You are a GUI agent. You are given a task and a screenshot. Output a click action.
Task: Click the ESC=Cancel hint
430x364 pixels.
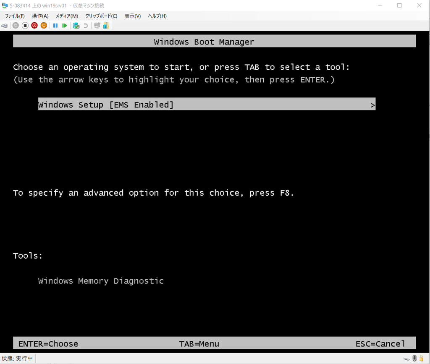380,344
